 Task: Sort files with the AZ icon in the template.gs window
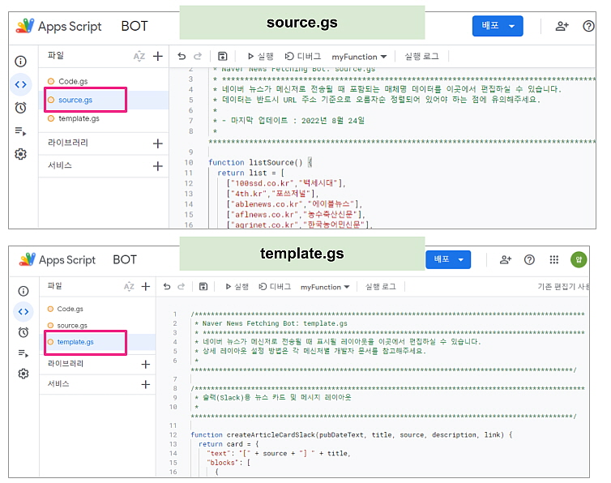[x=129, y=287]
